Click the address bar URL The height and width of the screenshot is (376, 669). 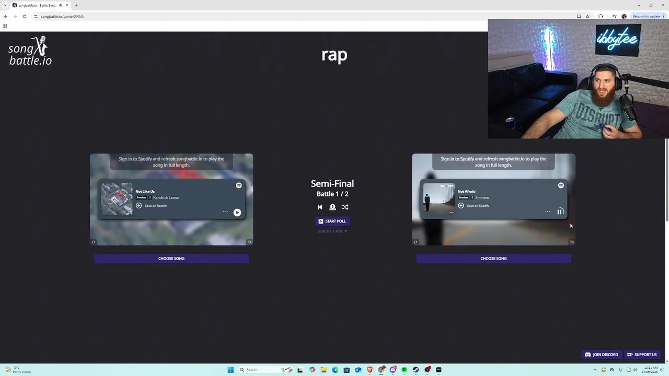(62, 16)
